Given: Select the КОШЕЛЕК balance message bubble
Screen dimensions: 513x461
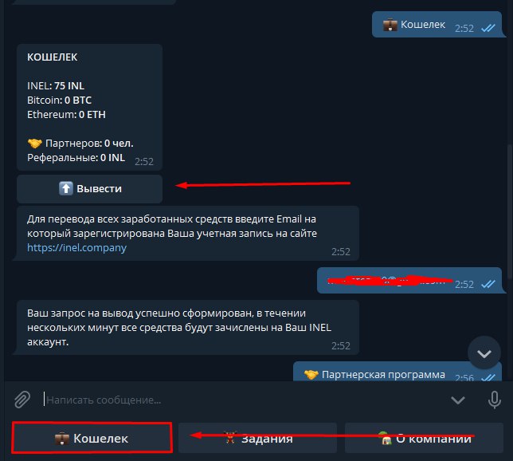Looking at the screenshot, I should (90, 107).
